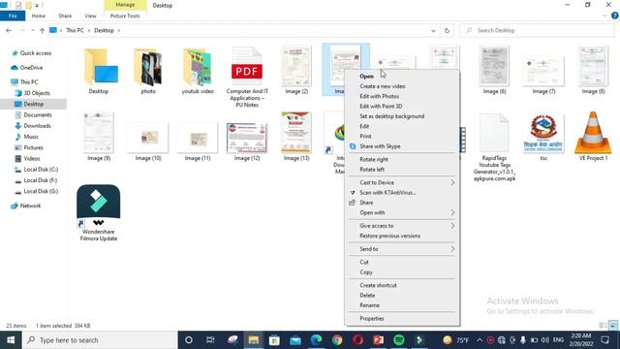Select the Image (6) thumbnail

coord(494,67)
